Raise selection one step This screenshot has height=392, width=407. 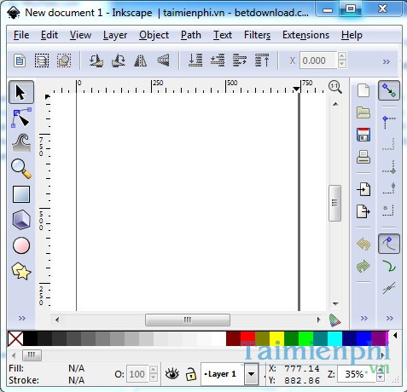pos(240,61)
